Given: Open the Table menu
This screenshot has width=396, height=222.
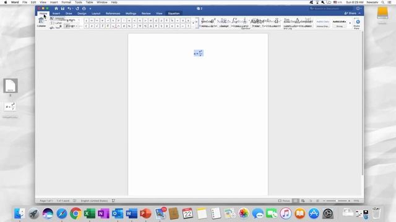Looking at the screenshot, I should coord(89,2).
